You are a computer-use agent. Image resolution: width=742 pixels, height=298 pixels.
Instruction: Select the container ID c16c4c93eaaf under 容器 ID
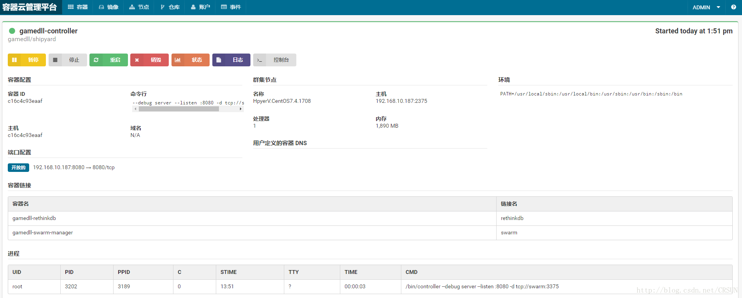pyautogui.click(x=25, y=101)
